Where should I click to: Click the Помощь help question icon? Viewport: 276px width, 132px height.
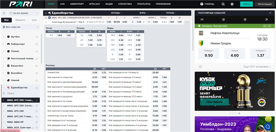point(202,4)
